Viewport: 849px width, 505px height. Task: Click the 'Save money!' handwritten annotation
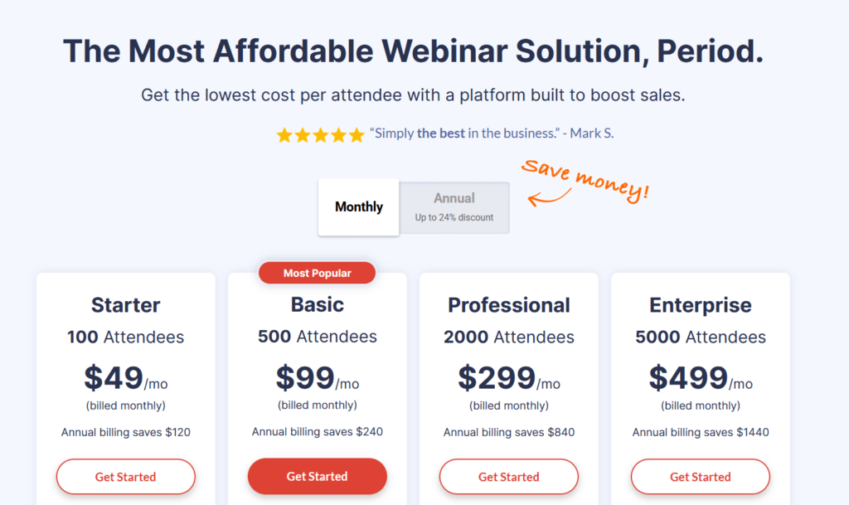tap(586, 175)
